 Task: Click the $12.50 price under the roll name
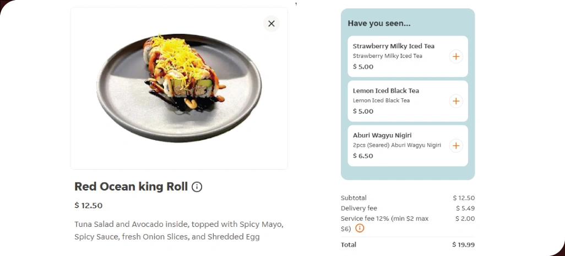(x=88, y=205)
